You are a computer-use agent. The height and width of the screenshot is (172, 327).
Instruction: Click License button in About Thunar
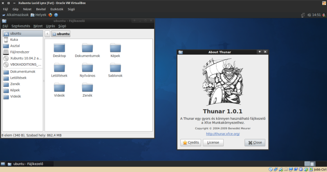click(213, 143)
